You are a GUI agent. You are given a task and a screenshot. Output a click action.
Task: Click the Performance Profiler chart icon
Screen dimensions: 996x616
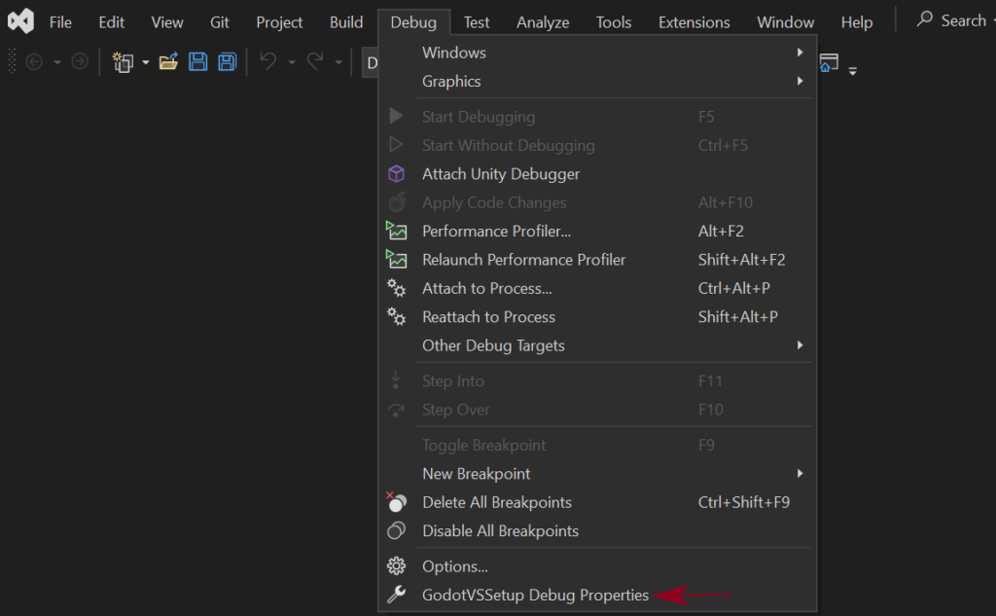pyautogui.click(x=396, y=232)
